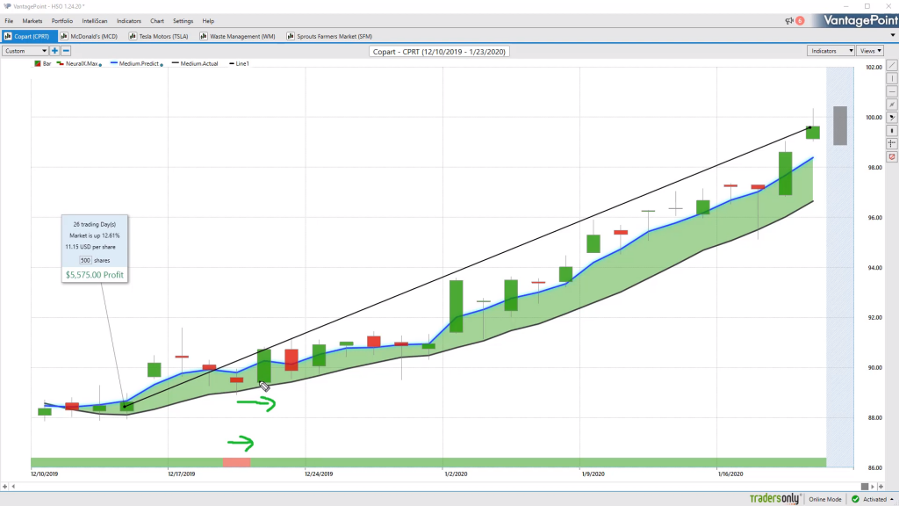
Task: Open the Chart menu
Action: [x=157, y=21]
